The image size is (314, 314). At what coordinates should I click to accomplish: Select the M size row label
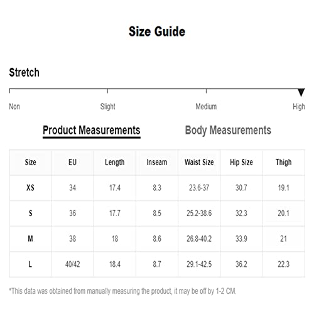tap(30, 239)
